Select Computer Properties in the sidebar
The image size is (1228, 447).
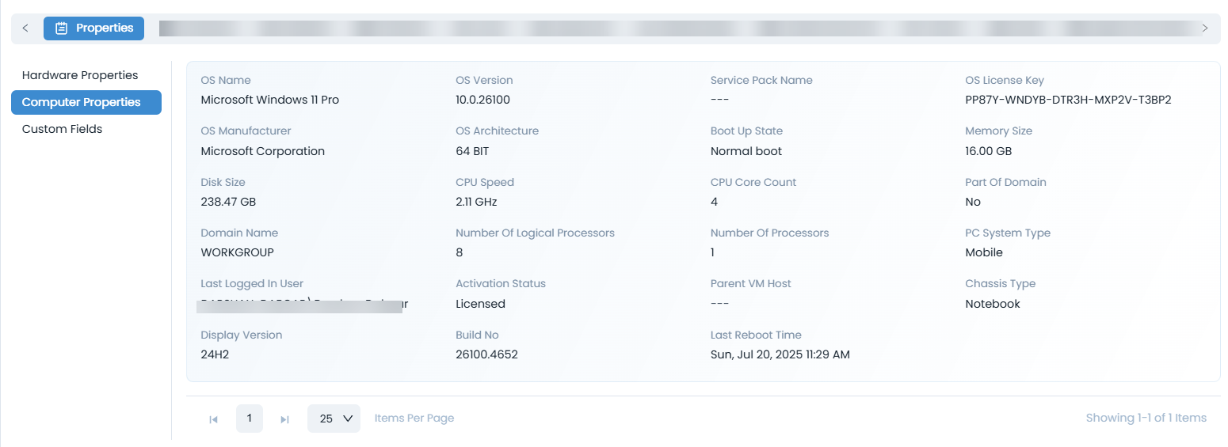82,102
